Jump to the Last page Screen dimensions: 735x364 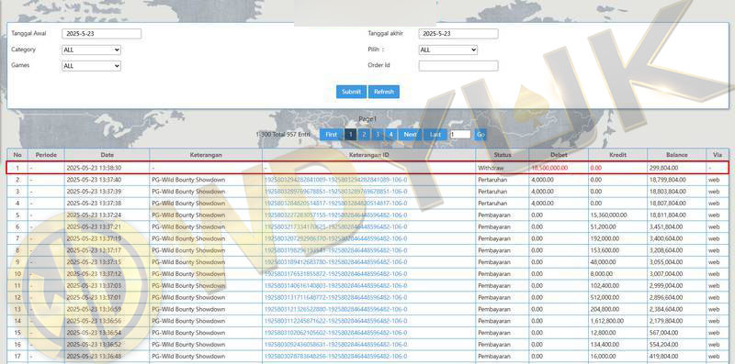[435, 135]
